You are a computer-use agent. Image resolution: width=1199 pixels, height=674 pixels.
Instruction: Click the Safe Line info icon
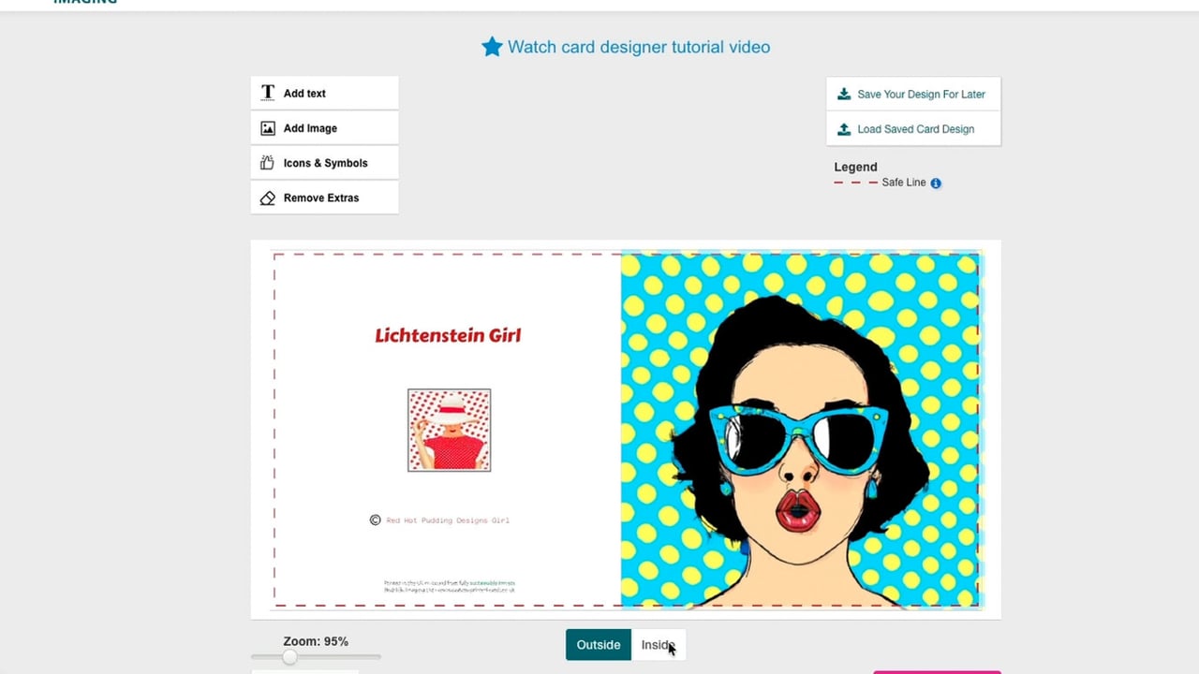click(936, 183)
